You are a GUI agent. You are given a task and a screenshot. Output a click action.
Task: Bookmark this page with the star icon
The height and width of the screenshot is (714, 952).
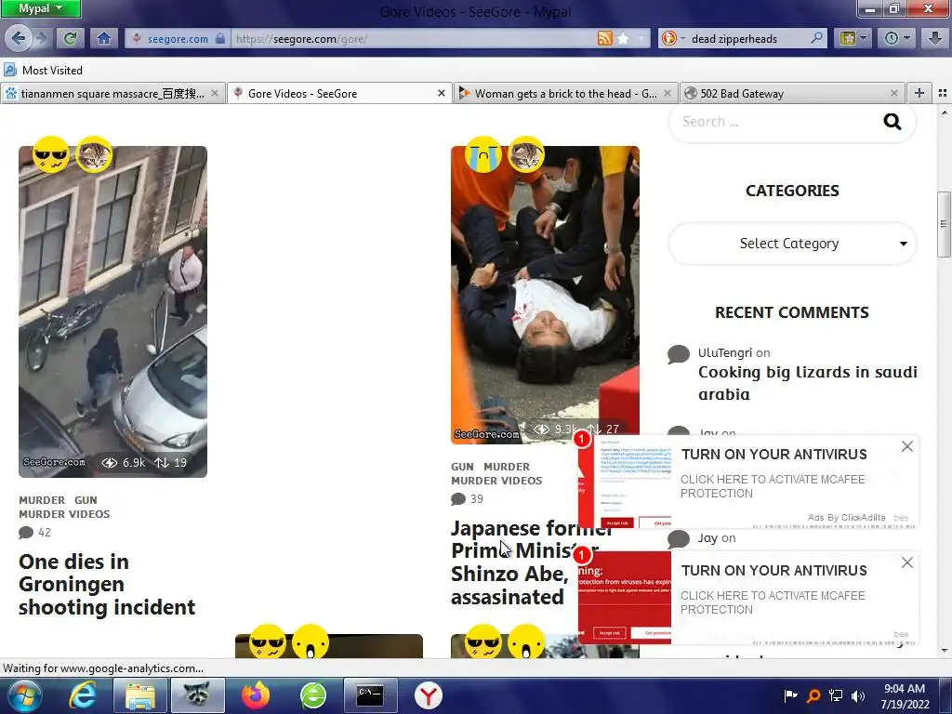pos(623,39)
